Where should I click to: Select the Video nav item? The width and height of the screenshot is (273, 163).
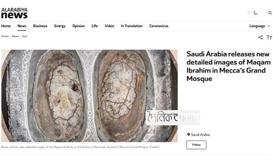[109, 26]
